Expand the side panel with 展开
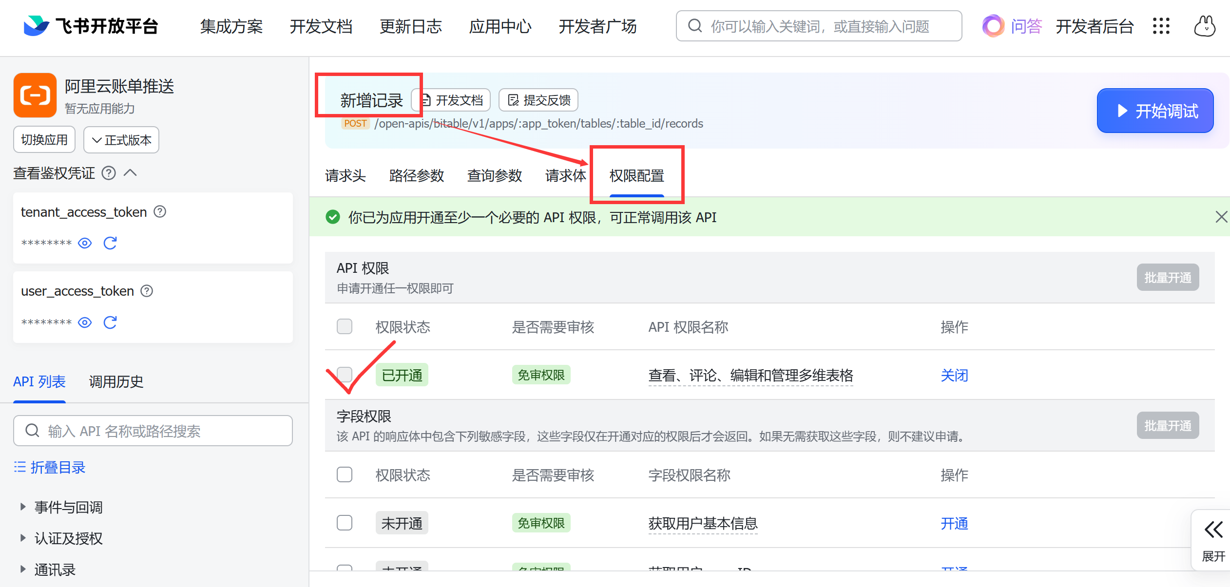1230x587 pixels. tap(1213, 540)
